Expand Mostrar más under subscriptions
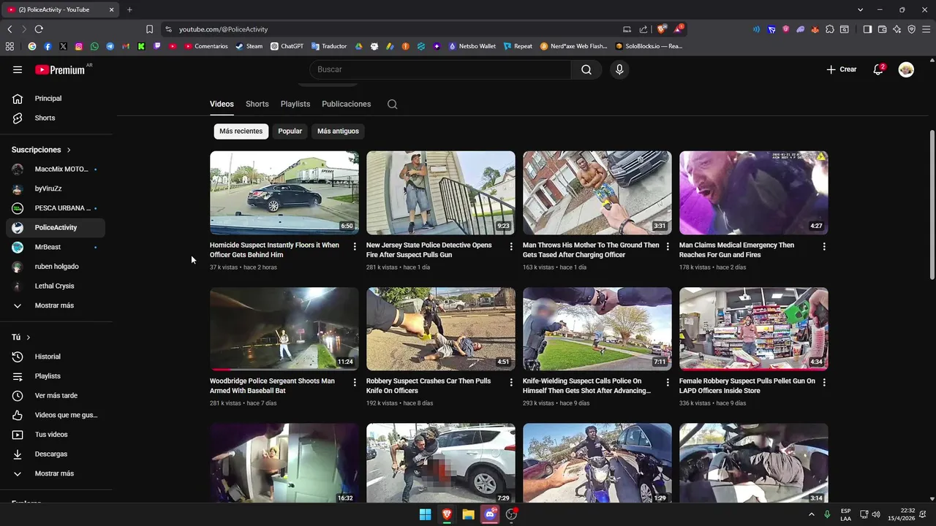The width and height of the screenshot is (936, 526). point(56,305)
